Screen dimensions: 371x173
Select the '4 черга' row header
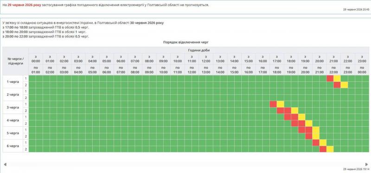(x=13, y=120)
